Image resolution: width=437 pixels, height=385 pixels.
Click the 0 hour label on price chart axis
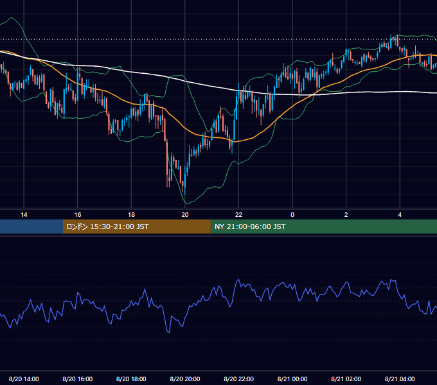(x=292, y=215)
